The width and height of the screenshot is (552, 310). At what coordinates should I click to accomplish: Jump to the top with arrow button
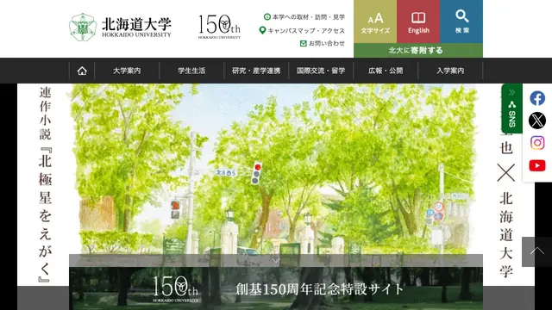(536, 251)
